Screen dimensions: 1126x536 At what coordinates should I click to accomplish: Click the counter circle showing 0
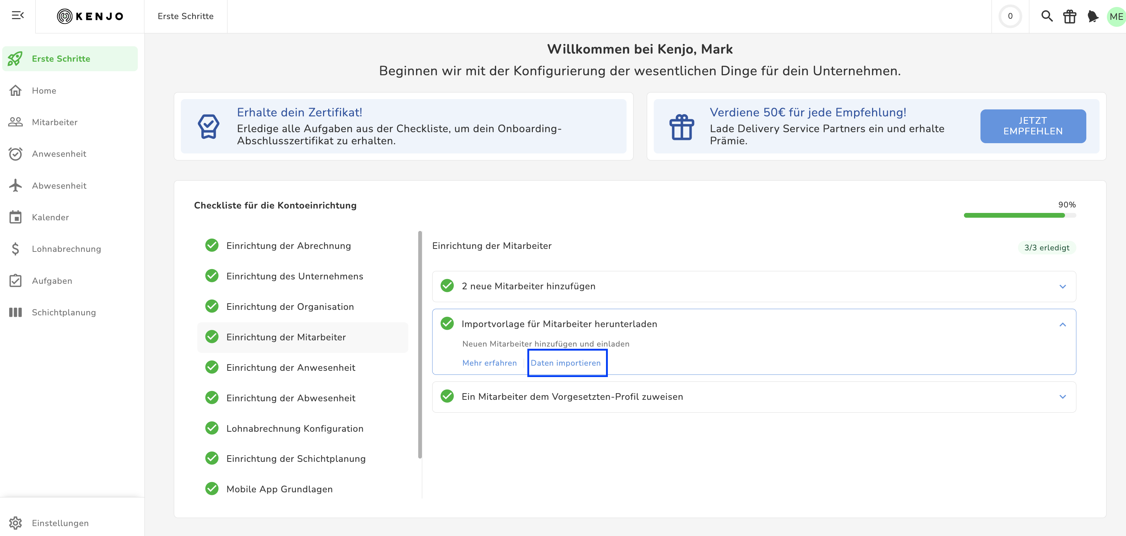coord(1010,16)
